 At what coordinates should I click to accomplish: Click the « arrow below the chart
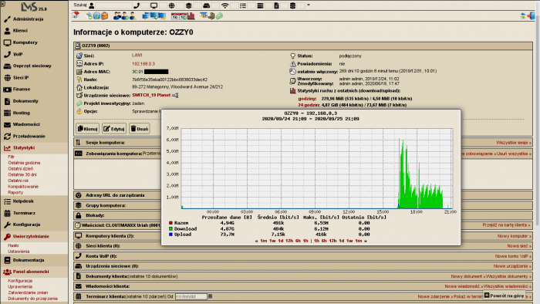click(x=257, y=241)
